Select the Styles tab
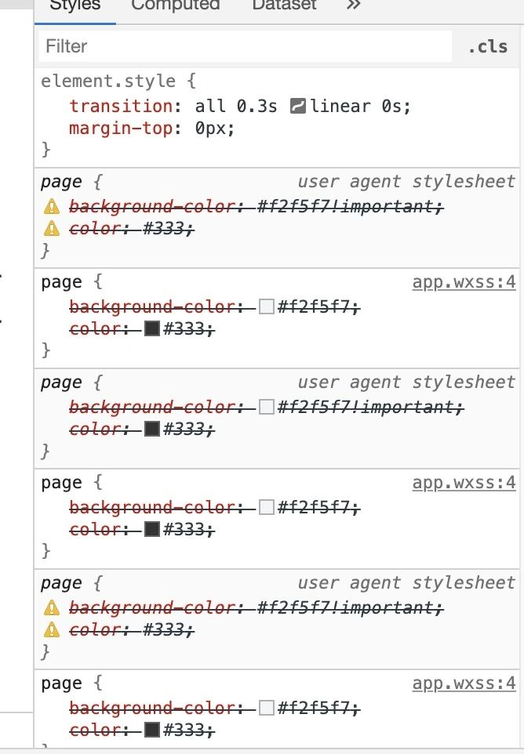Image resolution: width=524 pixels, height=754 pixels. pyautogui.click(x=75, y=5)
